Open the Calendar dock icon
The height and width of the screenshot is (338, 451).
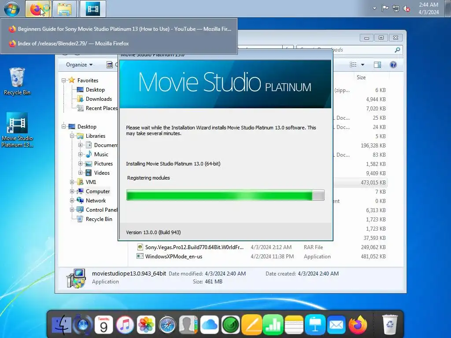click(104, 325)
